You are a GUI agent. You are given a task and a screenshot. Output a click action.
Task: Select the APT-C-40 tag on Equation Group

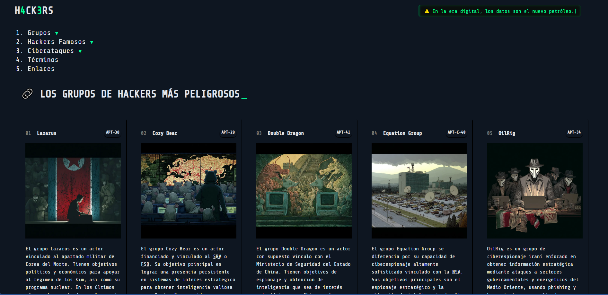pyautogui.click(x=456, y=132)
